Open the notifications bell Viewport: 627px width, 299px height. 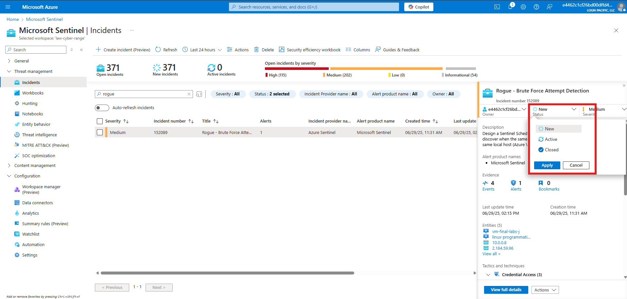(x=510, y=7)
